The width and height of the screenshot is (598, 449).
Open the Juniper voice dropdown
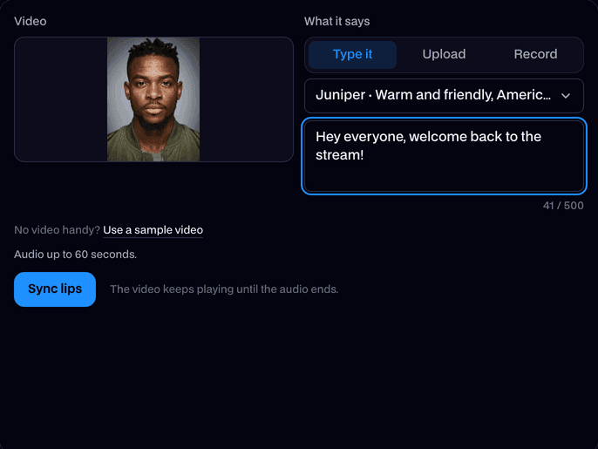[444, 95]
